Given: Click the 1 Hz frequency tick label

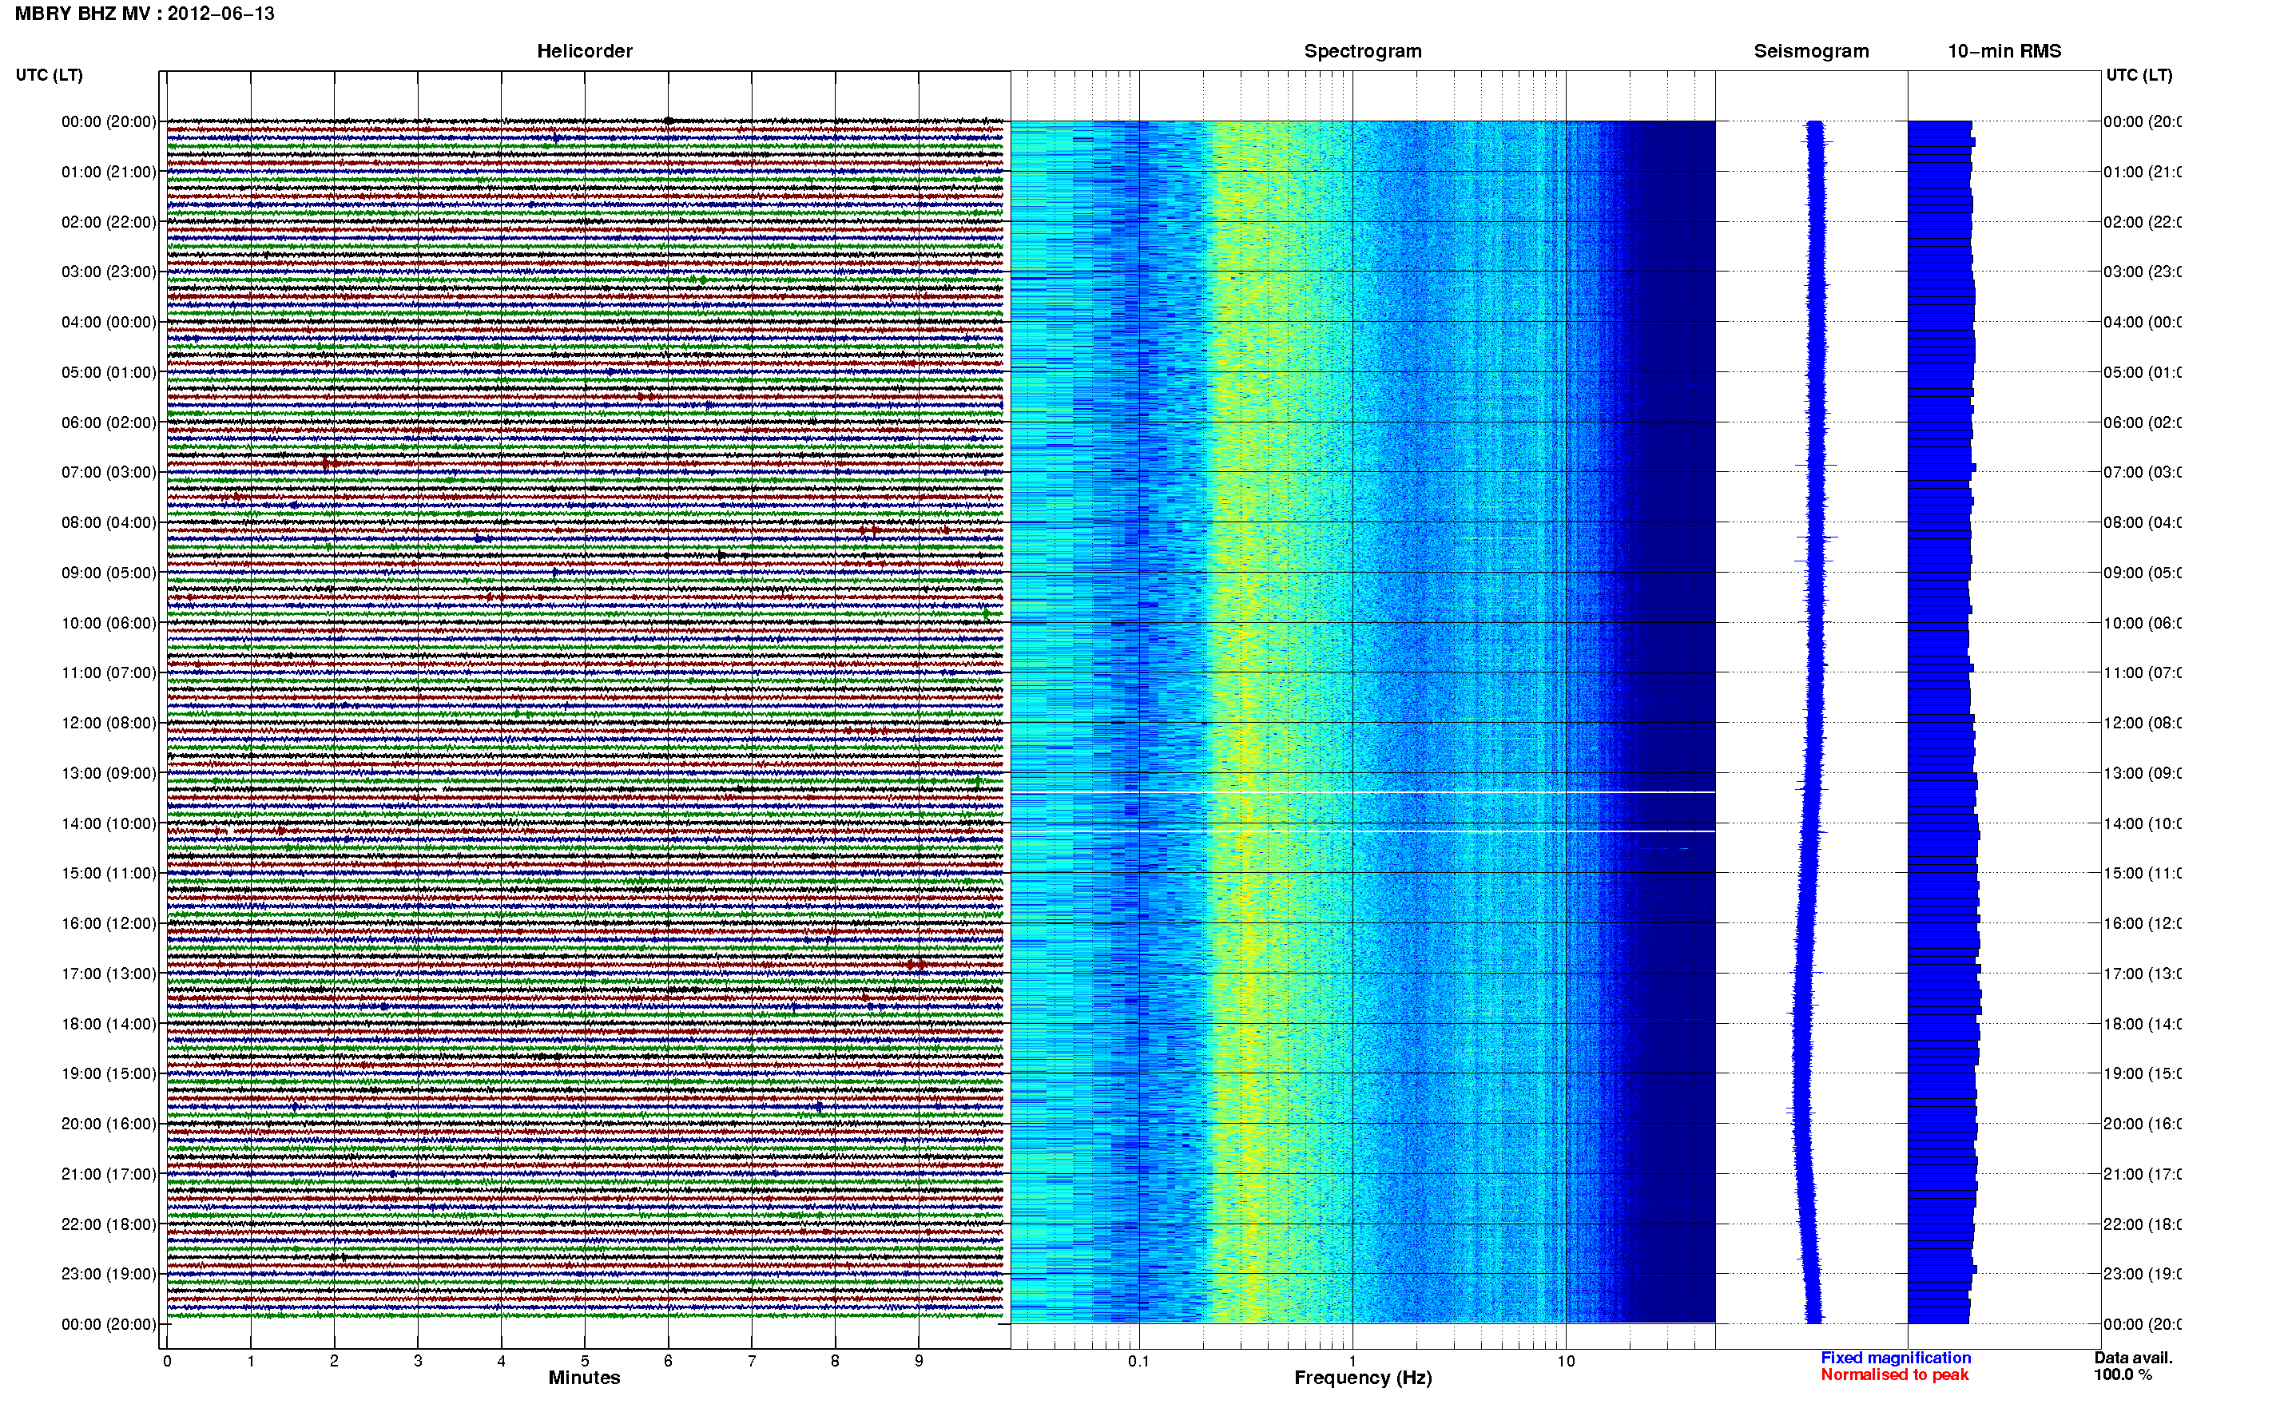Looking at the screenshot, I should click(x=1352, y=1361).
